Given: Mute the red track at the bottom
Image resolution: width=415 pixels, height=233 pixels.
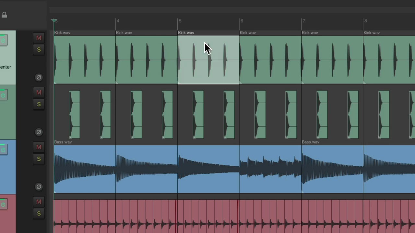Looking at the screenshot, I should tap(39, 202).
